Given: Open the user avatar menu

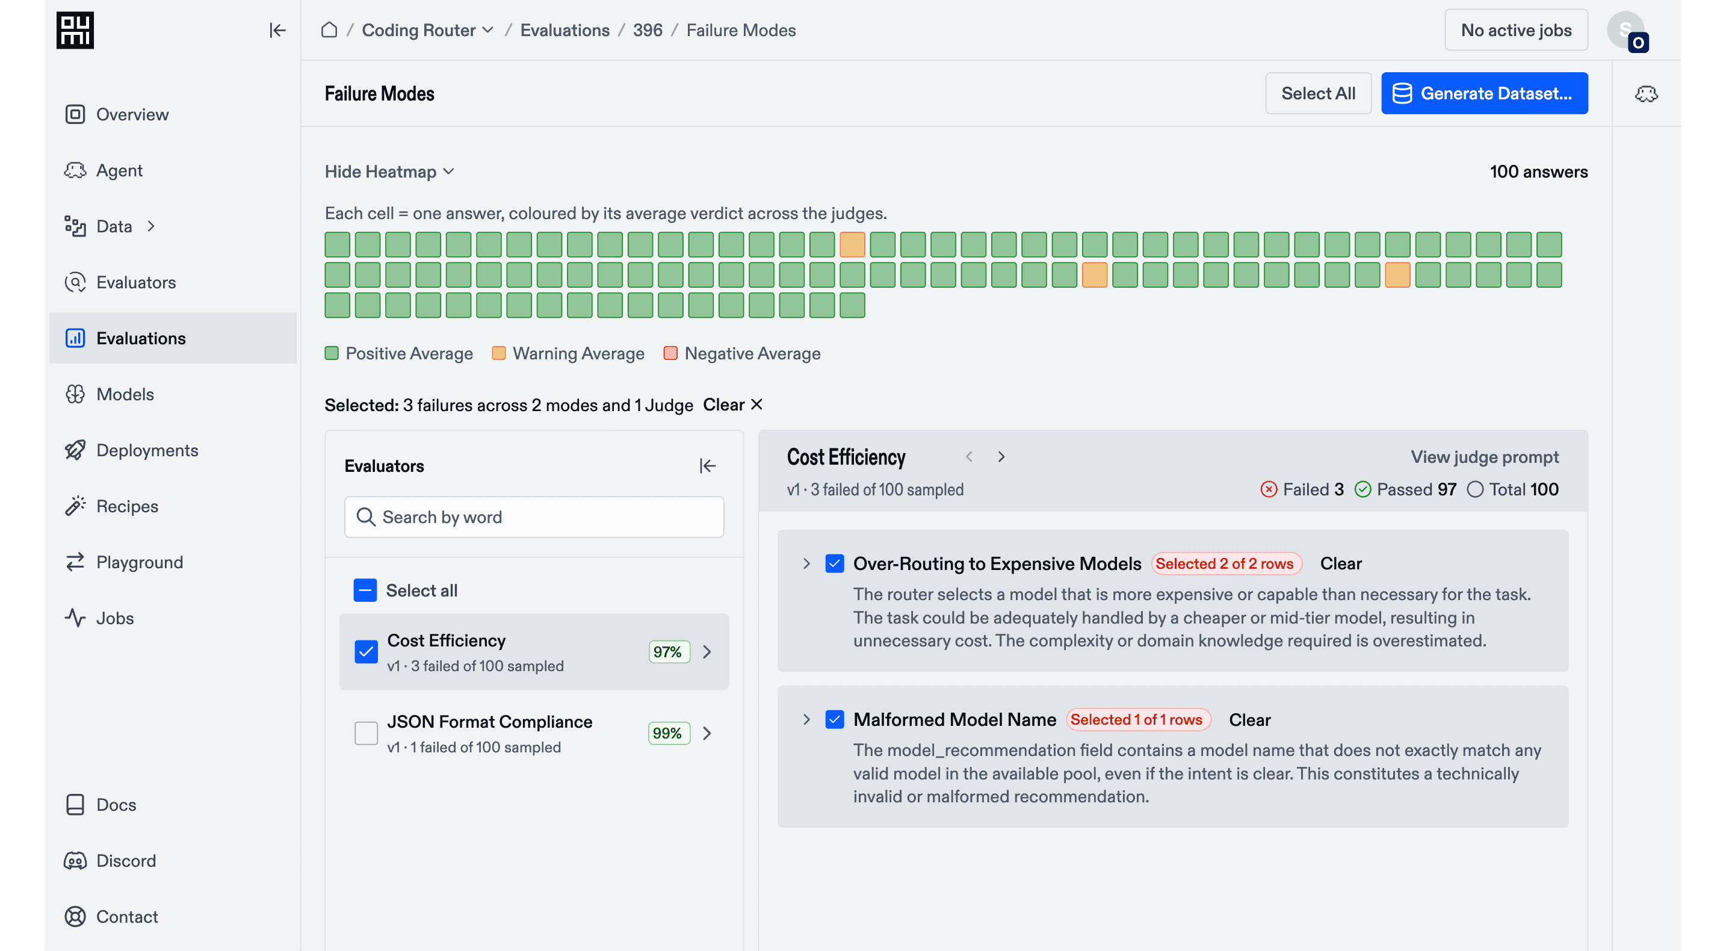Looking at the screenshot, I should point(1627,31).
